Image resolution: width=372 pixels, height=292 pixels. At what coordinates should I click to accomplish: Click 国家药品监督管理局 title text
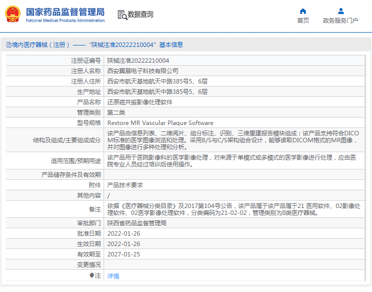point(65,12)
